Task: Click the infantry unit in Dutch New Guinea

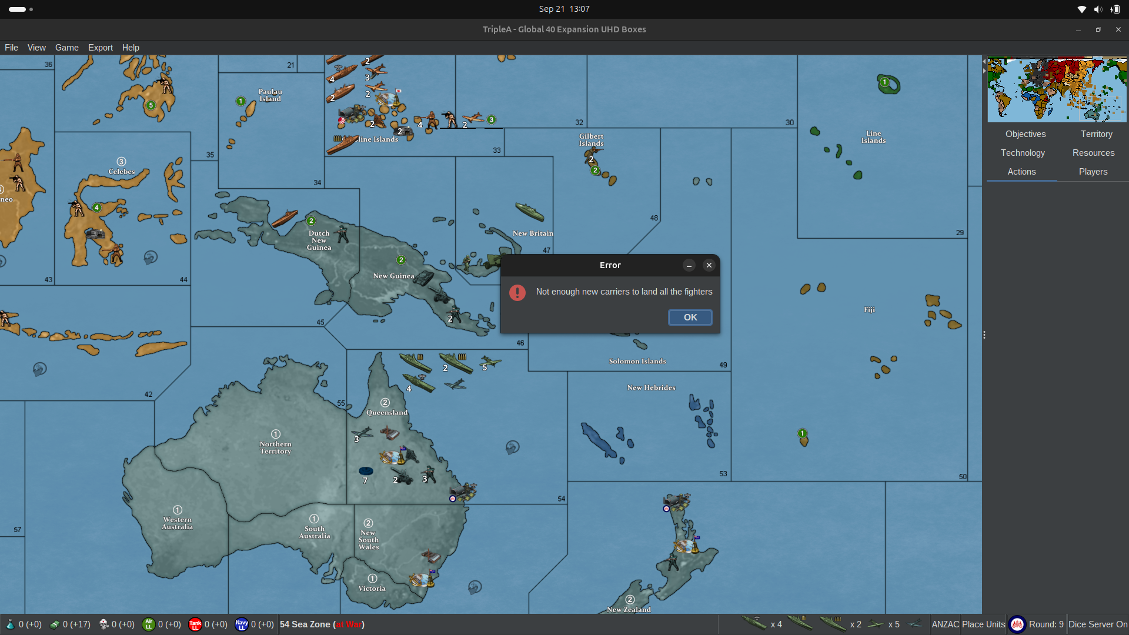Action: tap(343, 234)
